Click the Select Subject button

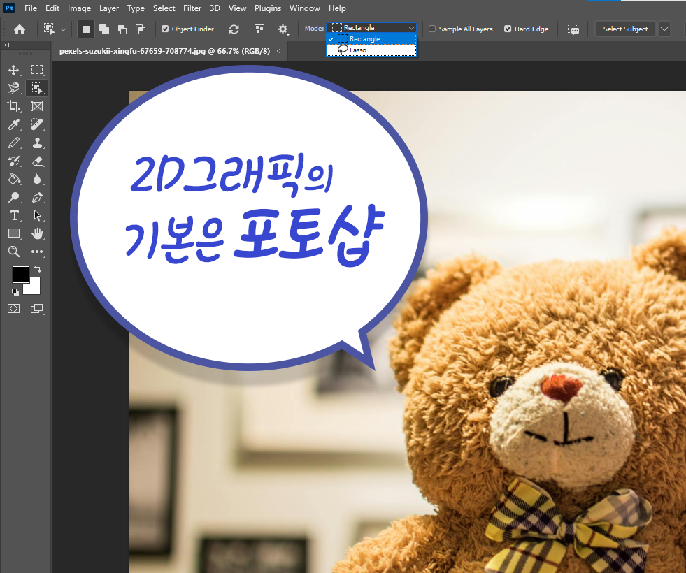(x=625, y=29)
